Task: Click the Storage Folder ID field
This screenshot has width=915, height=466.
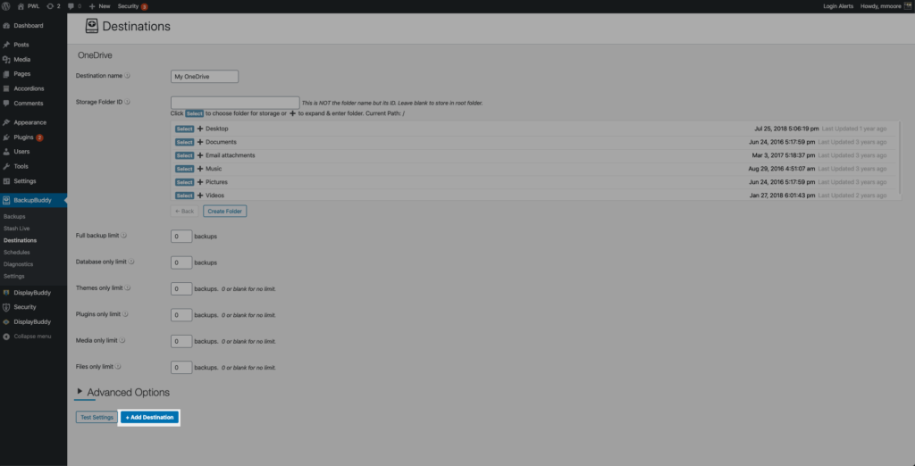Action: pyautogui.click(x=235, y=103)
